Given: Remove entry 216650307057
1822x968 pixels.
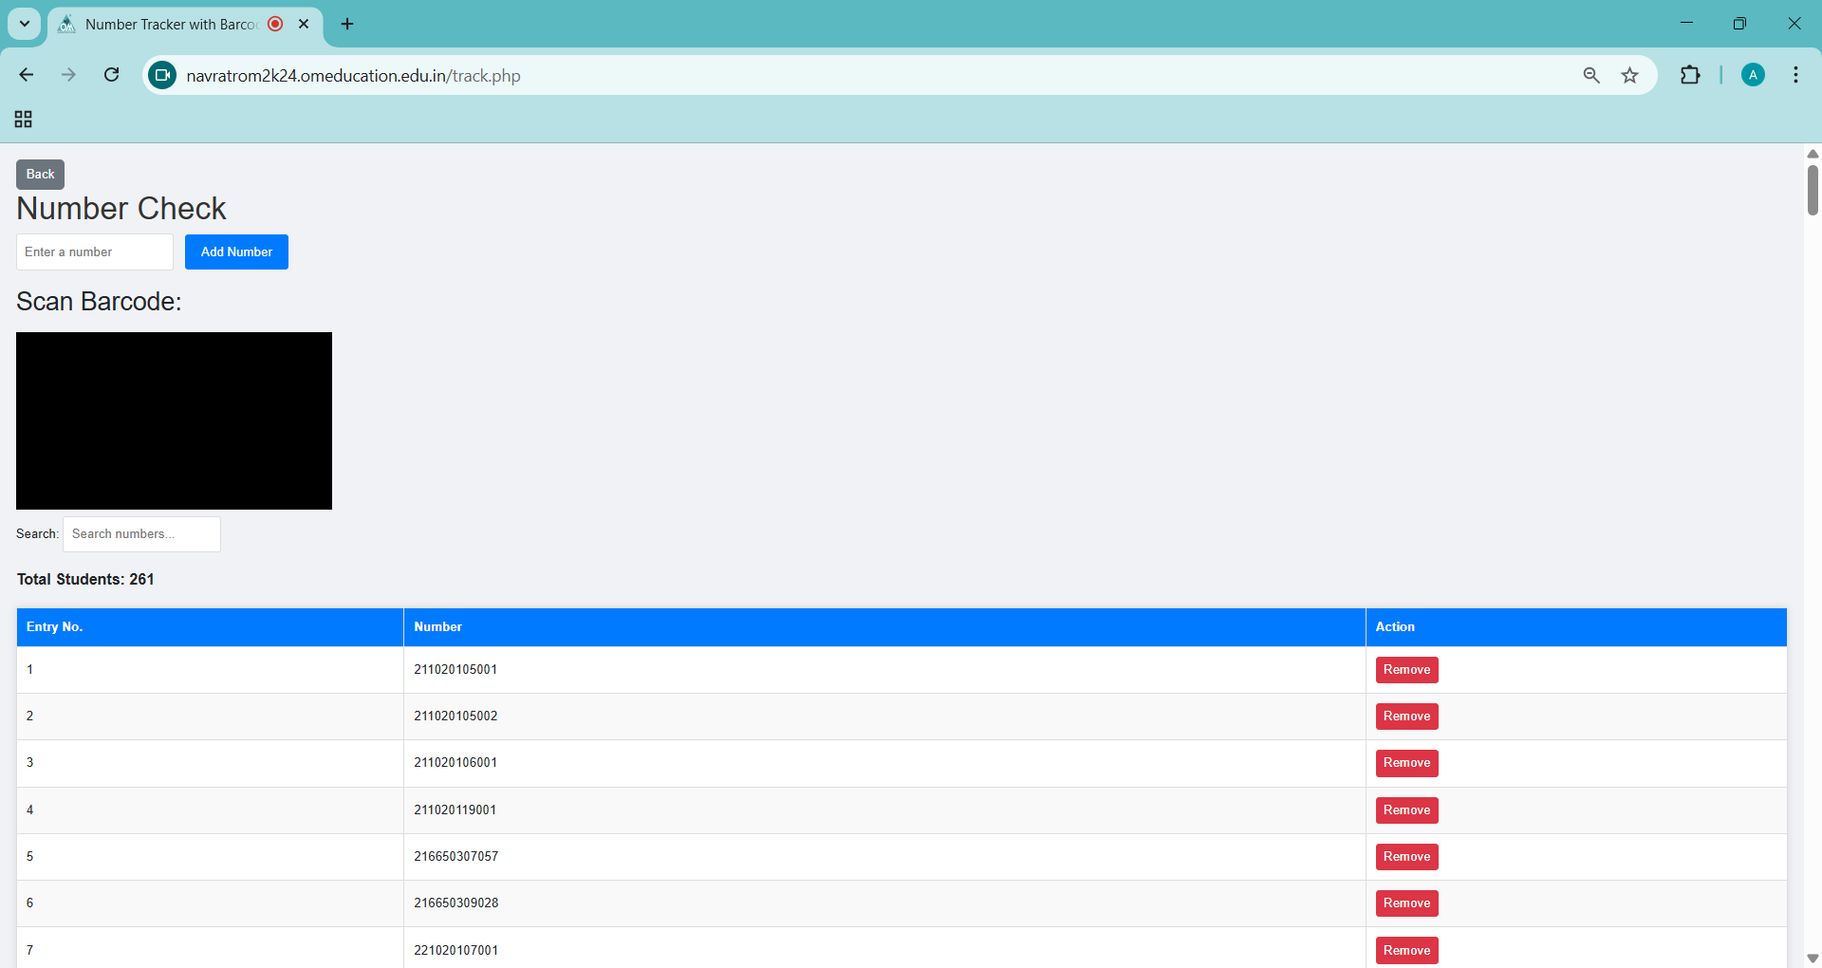Looking at the screenshot, I should click(x=1406, y=857).
